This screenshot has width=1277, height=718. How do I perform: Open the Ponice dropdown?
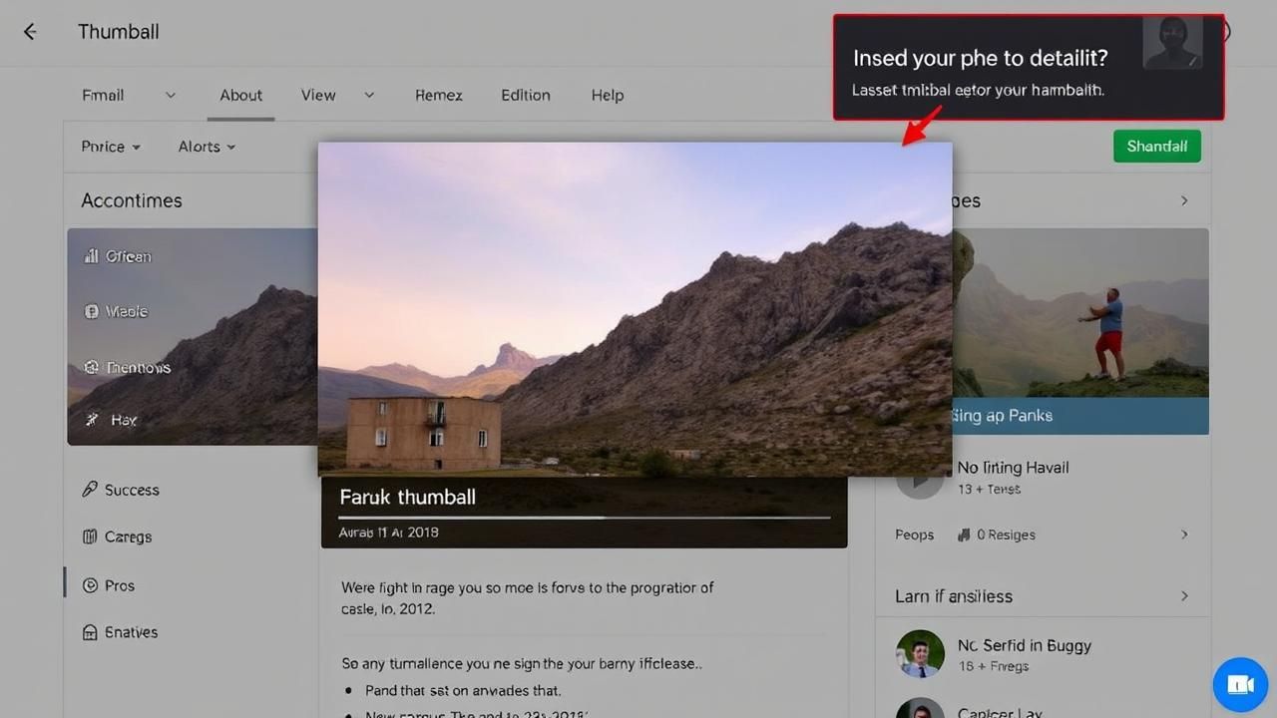(111, 147)
